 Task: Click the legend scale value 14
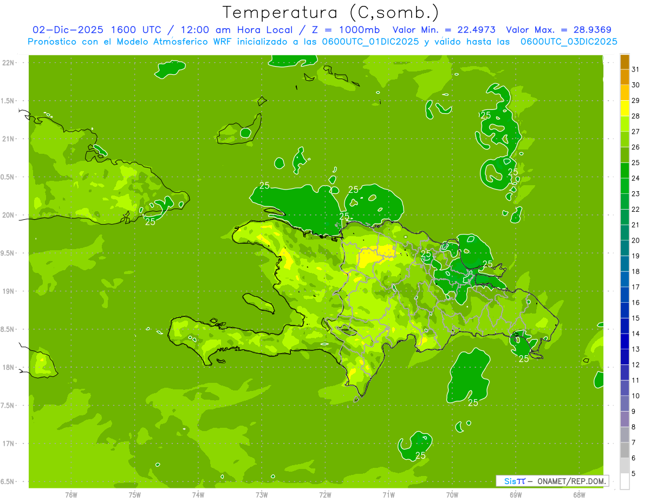(635, 334)
